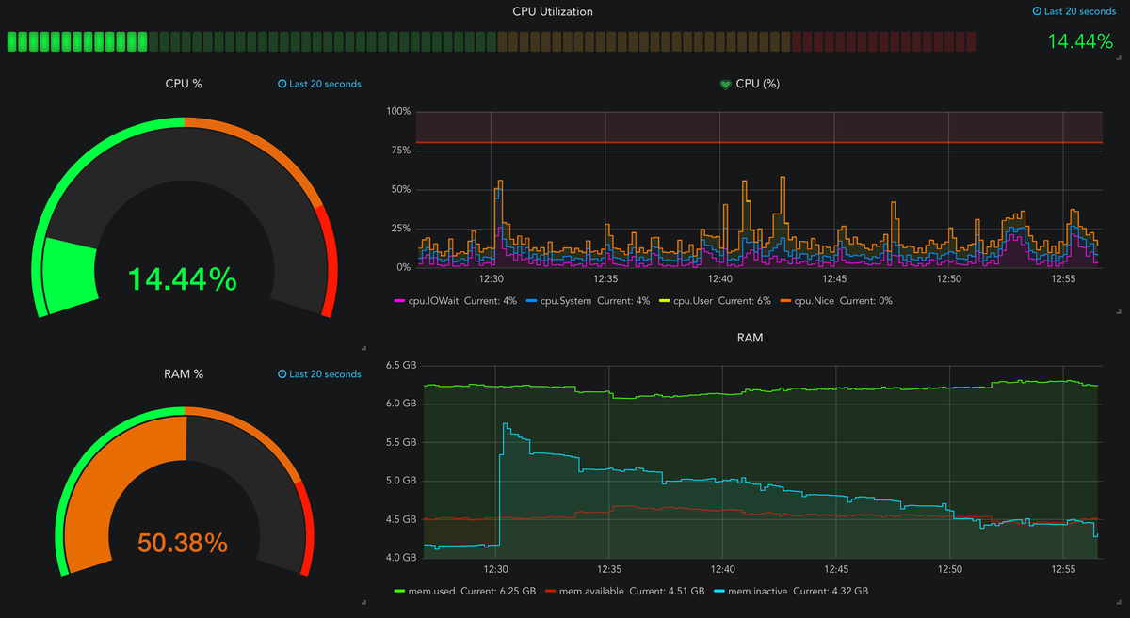
Task: Click the clock icon beside RAM % time range
Action: click(x=284, y=373)
